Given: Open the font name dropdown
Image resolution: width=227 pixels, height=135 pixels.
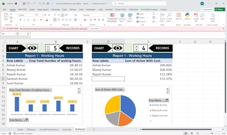Looking at the screenshot, I should click(35, 15).
